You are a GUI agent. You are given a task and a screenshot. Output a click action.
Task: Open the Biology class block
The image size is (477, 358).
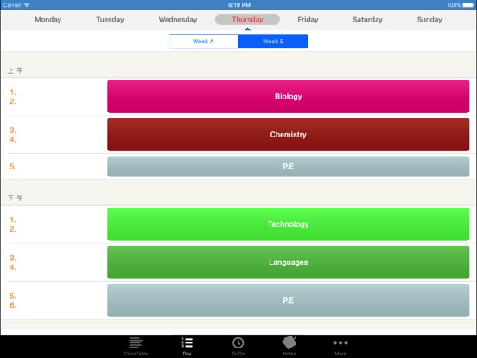(289, 97)
